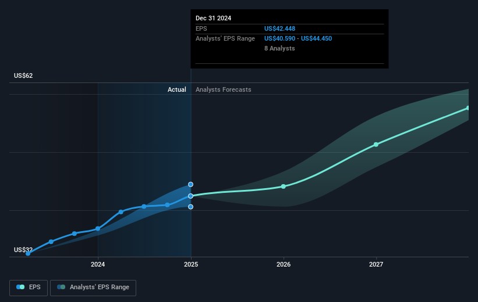Select the EPS data point above 2024 axis label

(98, 229)
